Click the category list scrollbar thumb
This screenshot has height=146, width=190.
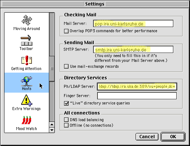(52, 69)
